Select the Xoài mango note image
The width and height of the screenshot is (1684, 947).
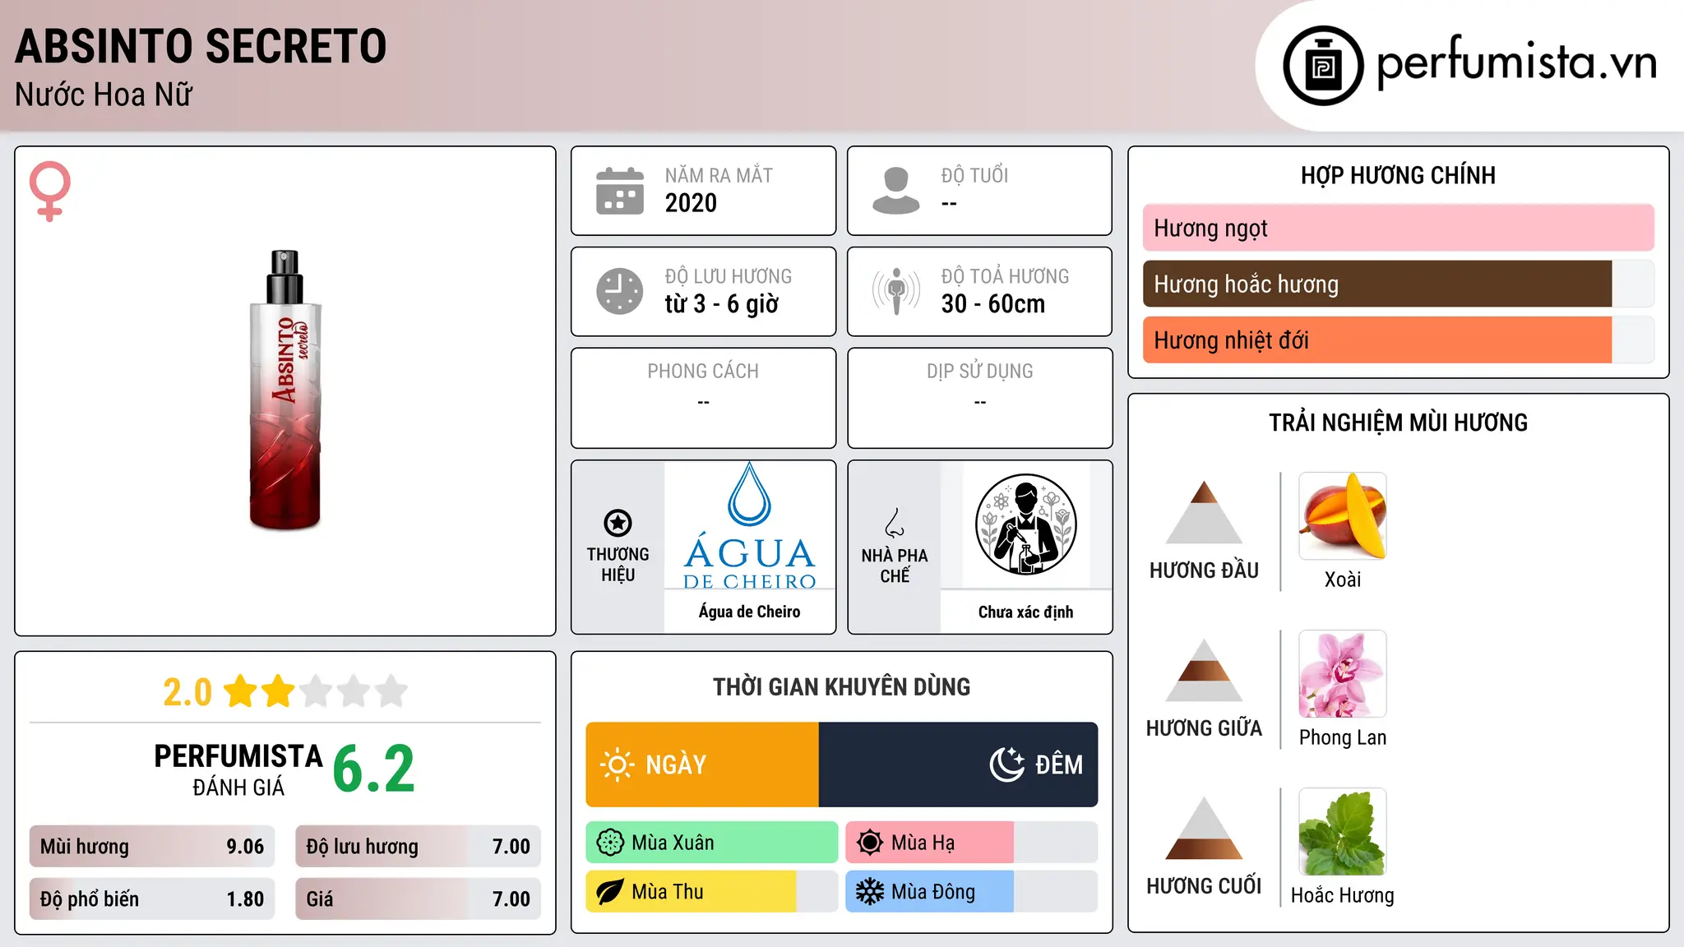(1343, 516)
